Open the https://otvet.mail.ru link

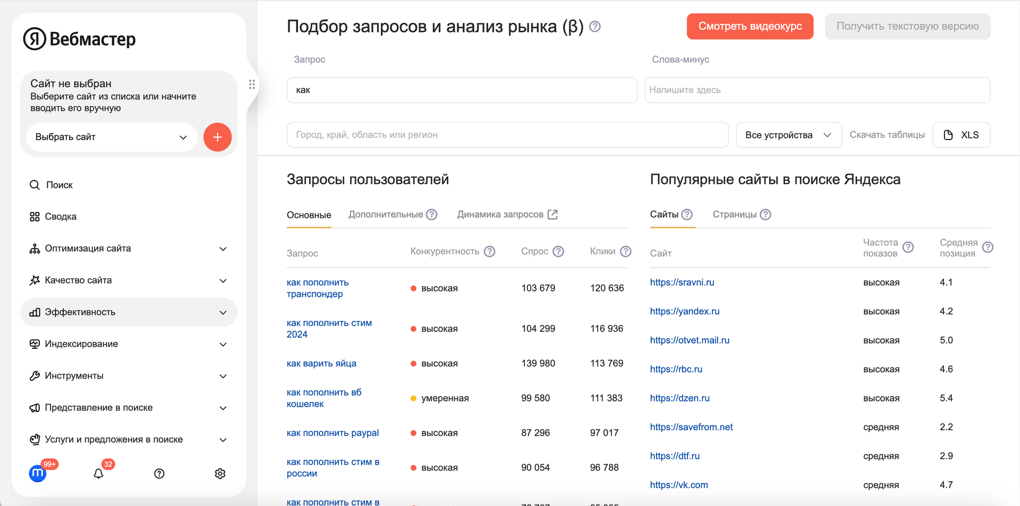point(690,340)
